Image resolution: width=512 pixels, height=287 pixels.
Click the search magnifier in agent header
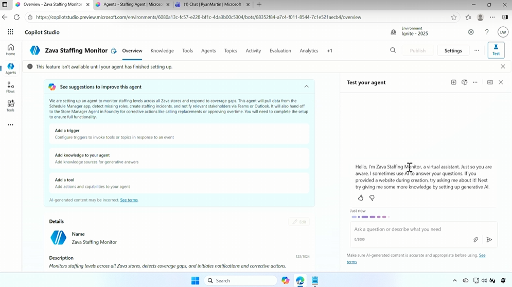(393, 50)
